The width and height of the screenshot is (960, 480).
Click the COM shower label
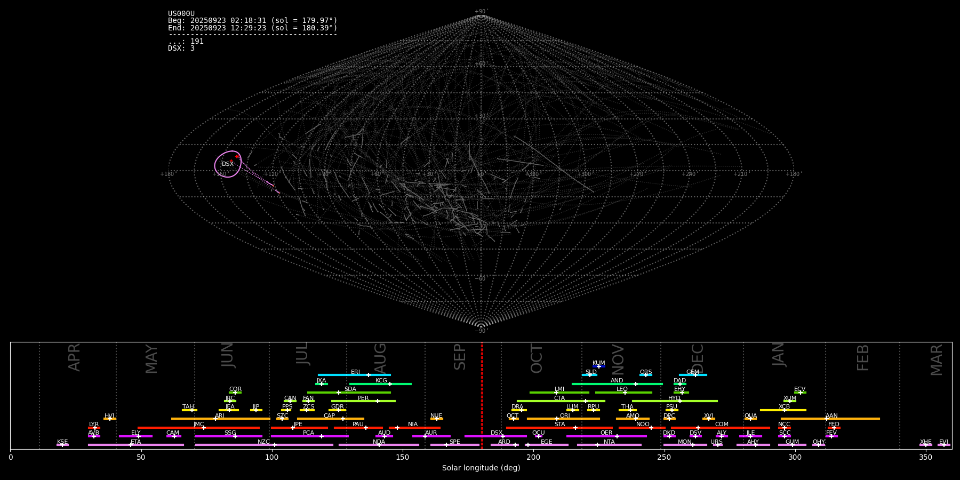[722, 425]
